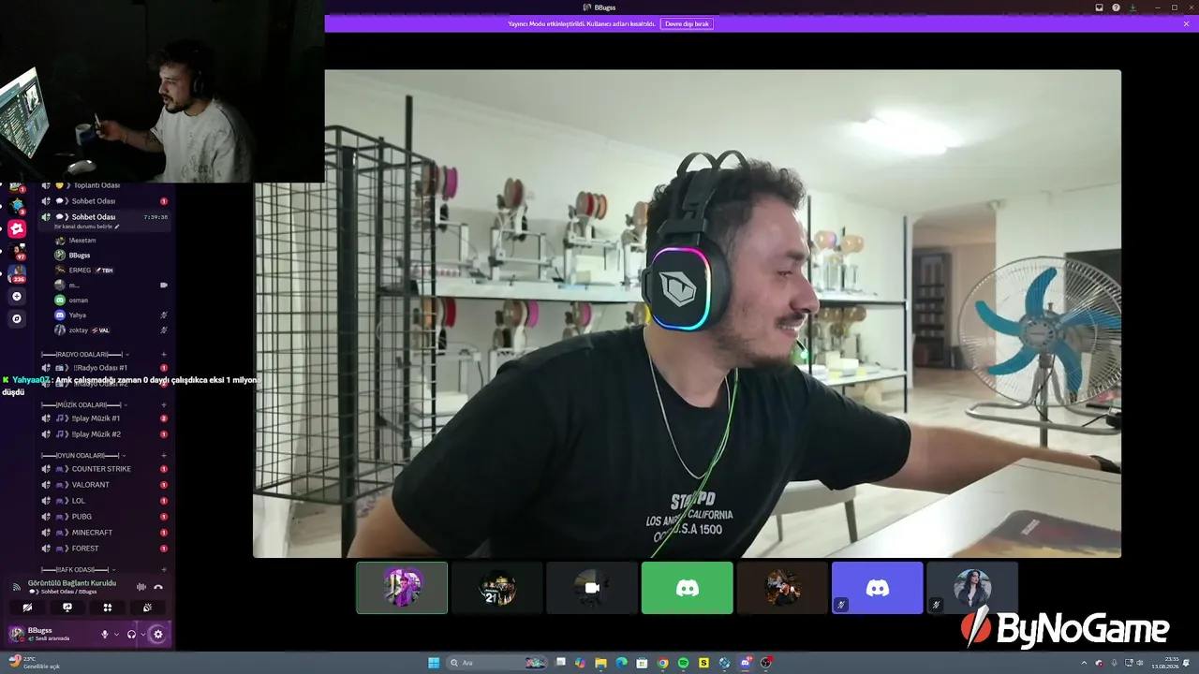The width and height of the screenshot is (1199, 674).
Task: Join the VALORANT voice channel
Action: click(105, 485)
